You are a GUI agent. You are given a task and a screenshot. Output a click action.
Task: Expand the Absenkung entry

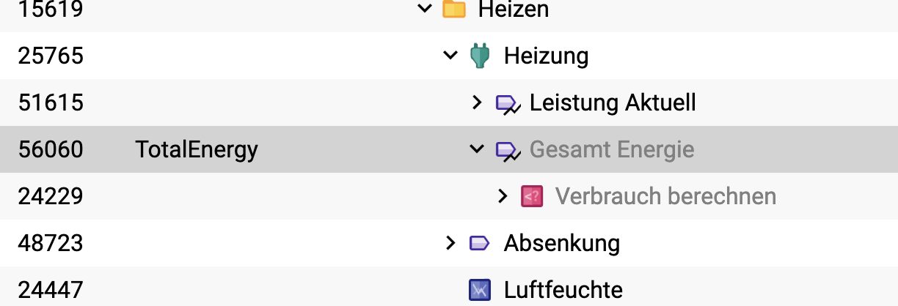click(450, 243)
